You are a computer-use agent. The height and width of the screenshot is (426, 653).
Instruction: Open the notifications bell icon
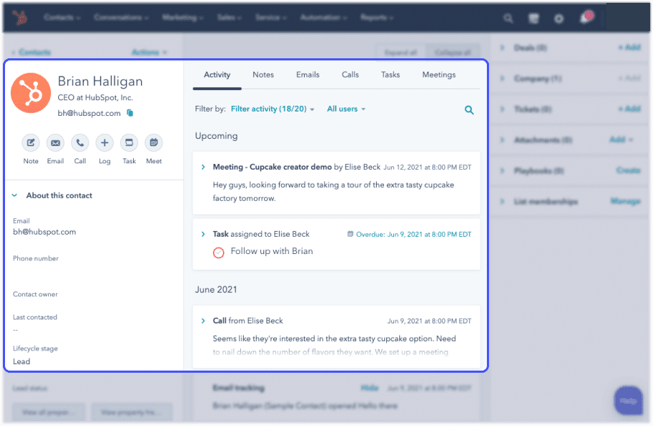[x=585, y=17]
